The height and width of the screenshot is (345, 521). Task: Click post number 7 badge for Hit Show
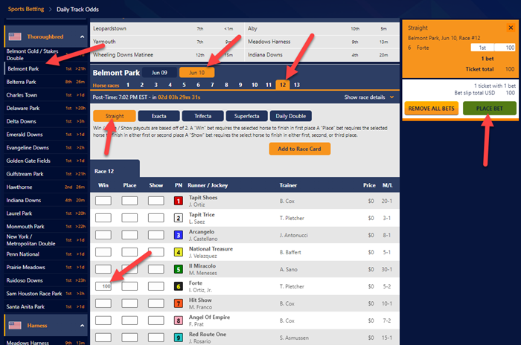[179, 303]
